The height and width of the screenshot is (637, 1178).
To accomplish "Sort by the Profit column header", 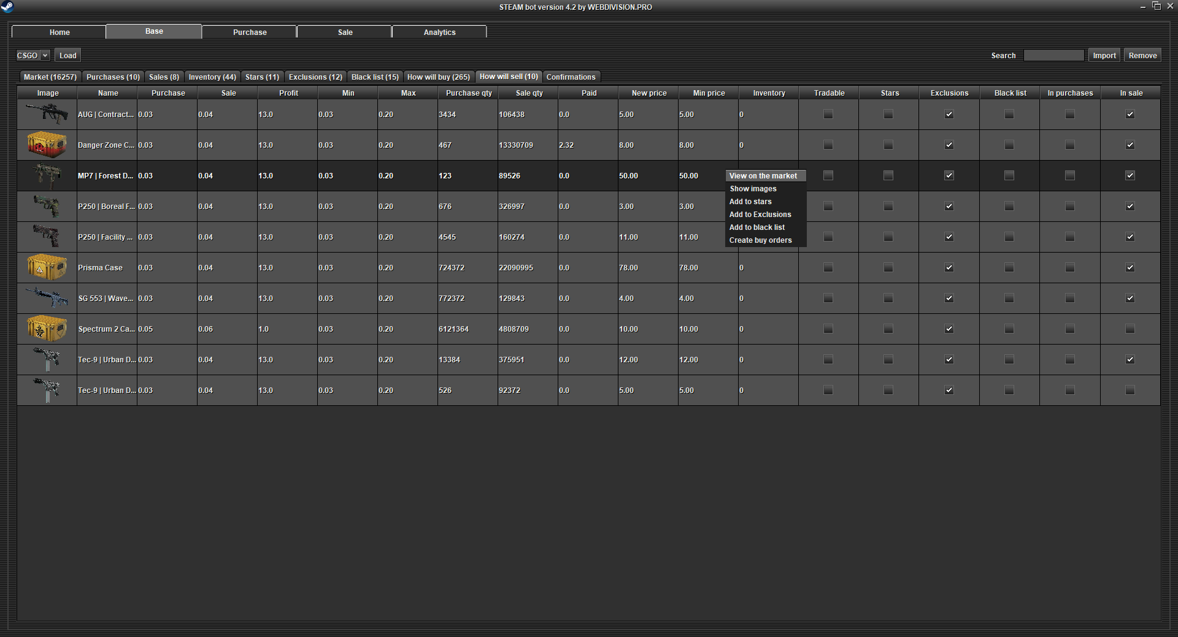I will point(288,93).
